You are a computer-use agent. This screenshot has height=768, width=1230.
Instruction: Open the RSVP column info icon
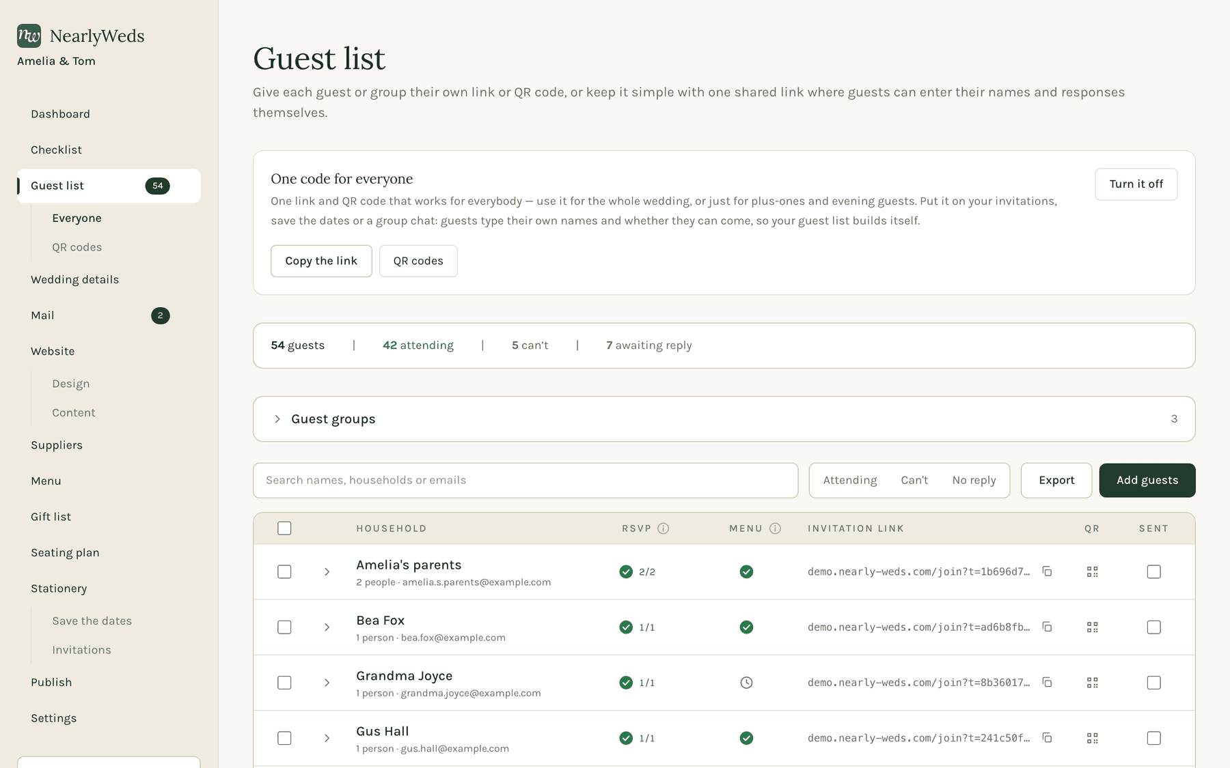tap(663, 528)
